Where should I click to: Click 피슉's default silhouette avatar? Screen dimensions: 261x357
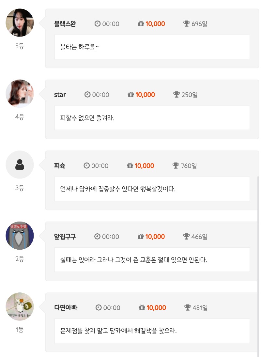coord(20,165)
